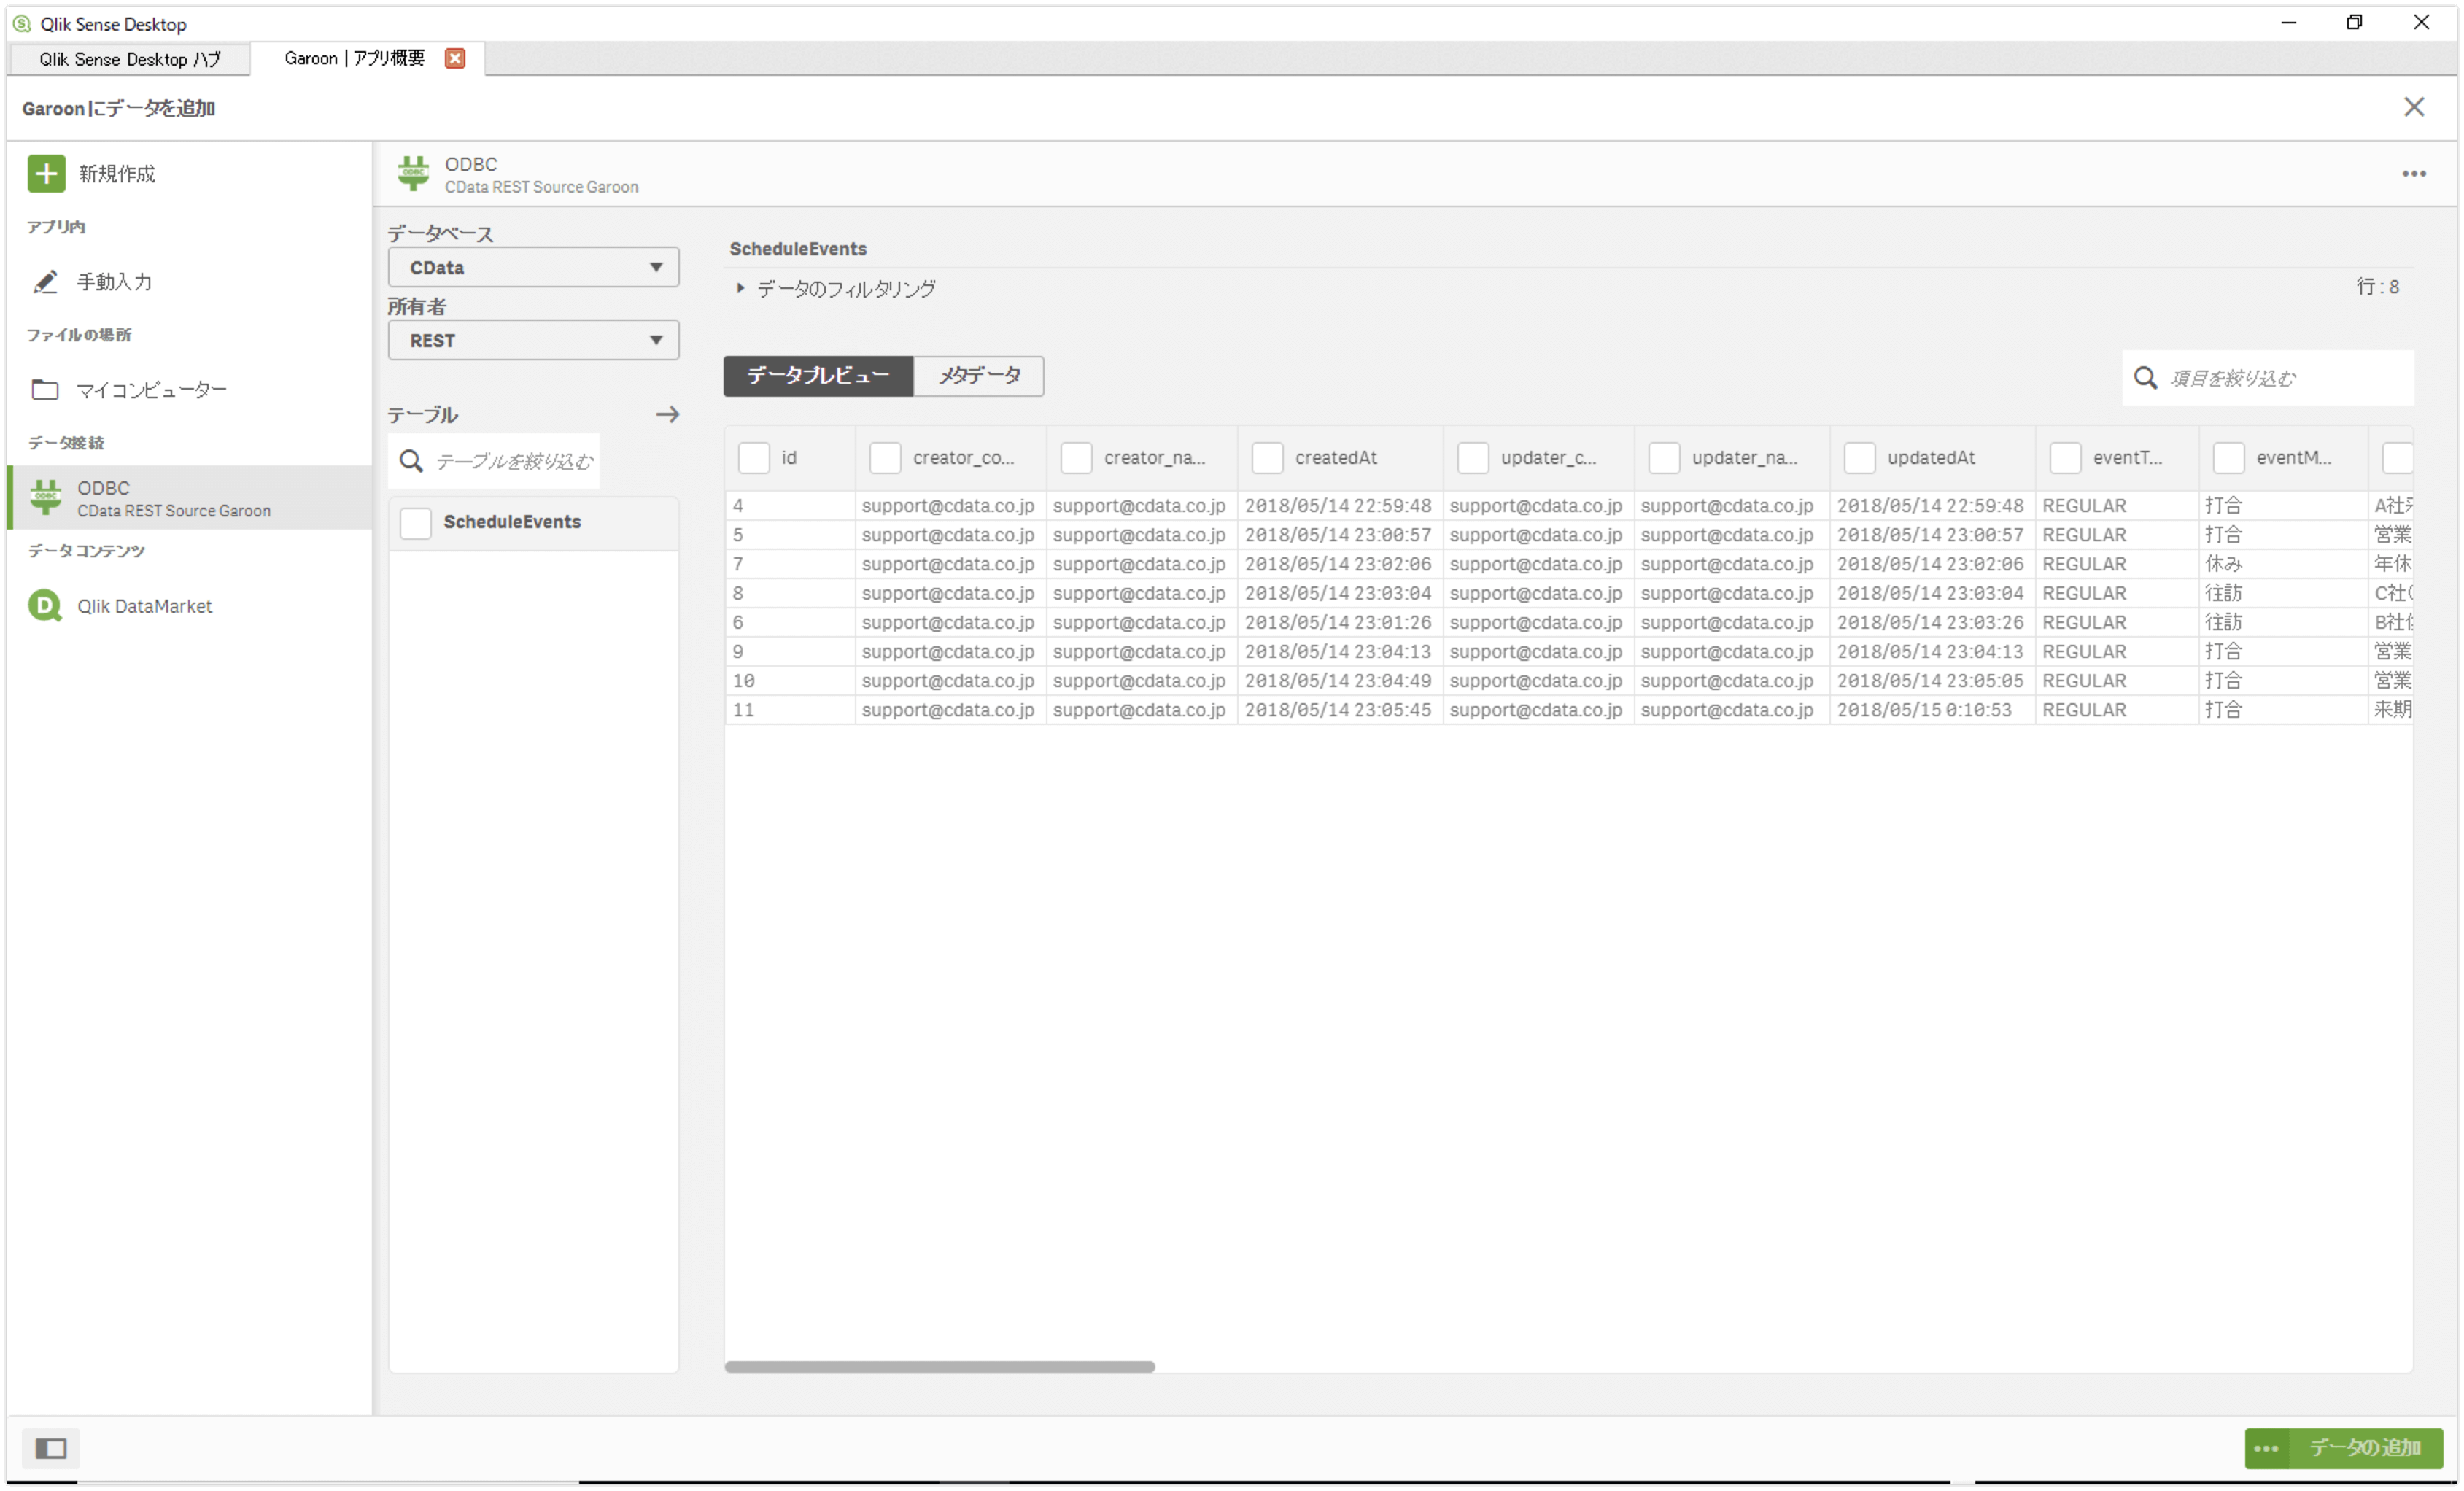Toggle the sidebar panel icon at bottom-left
The width and height of the screenshot is (2464, 1491).
click(x=51, y=1447)
